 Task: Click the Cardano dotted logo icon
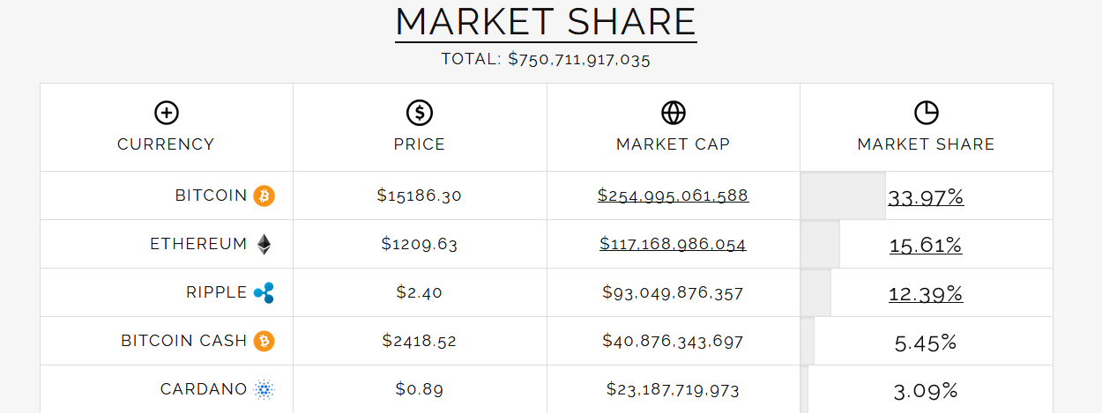(x=264, y=389)
